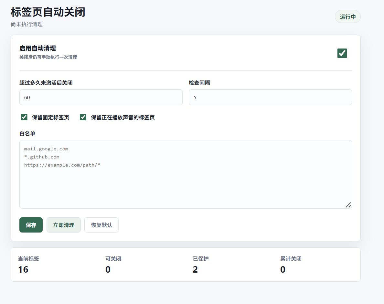This screenshot has width=384, height=304.
Task: Click the 白名单 label
Action: 27,134
